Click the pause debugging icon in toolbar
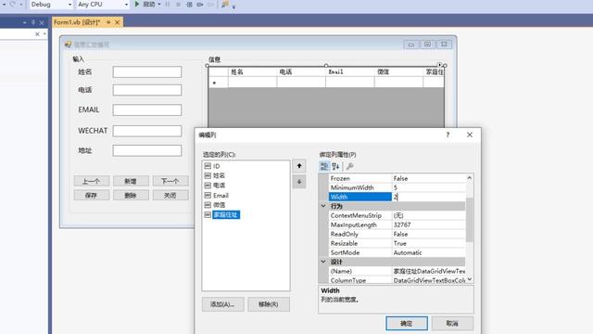Screen dimensions: 593x334 coord(168,5)
